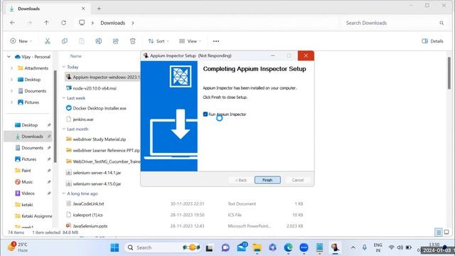Collapse the Last week group
The height and width of the screenshot is (256, 455).
pos(64,98)
